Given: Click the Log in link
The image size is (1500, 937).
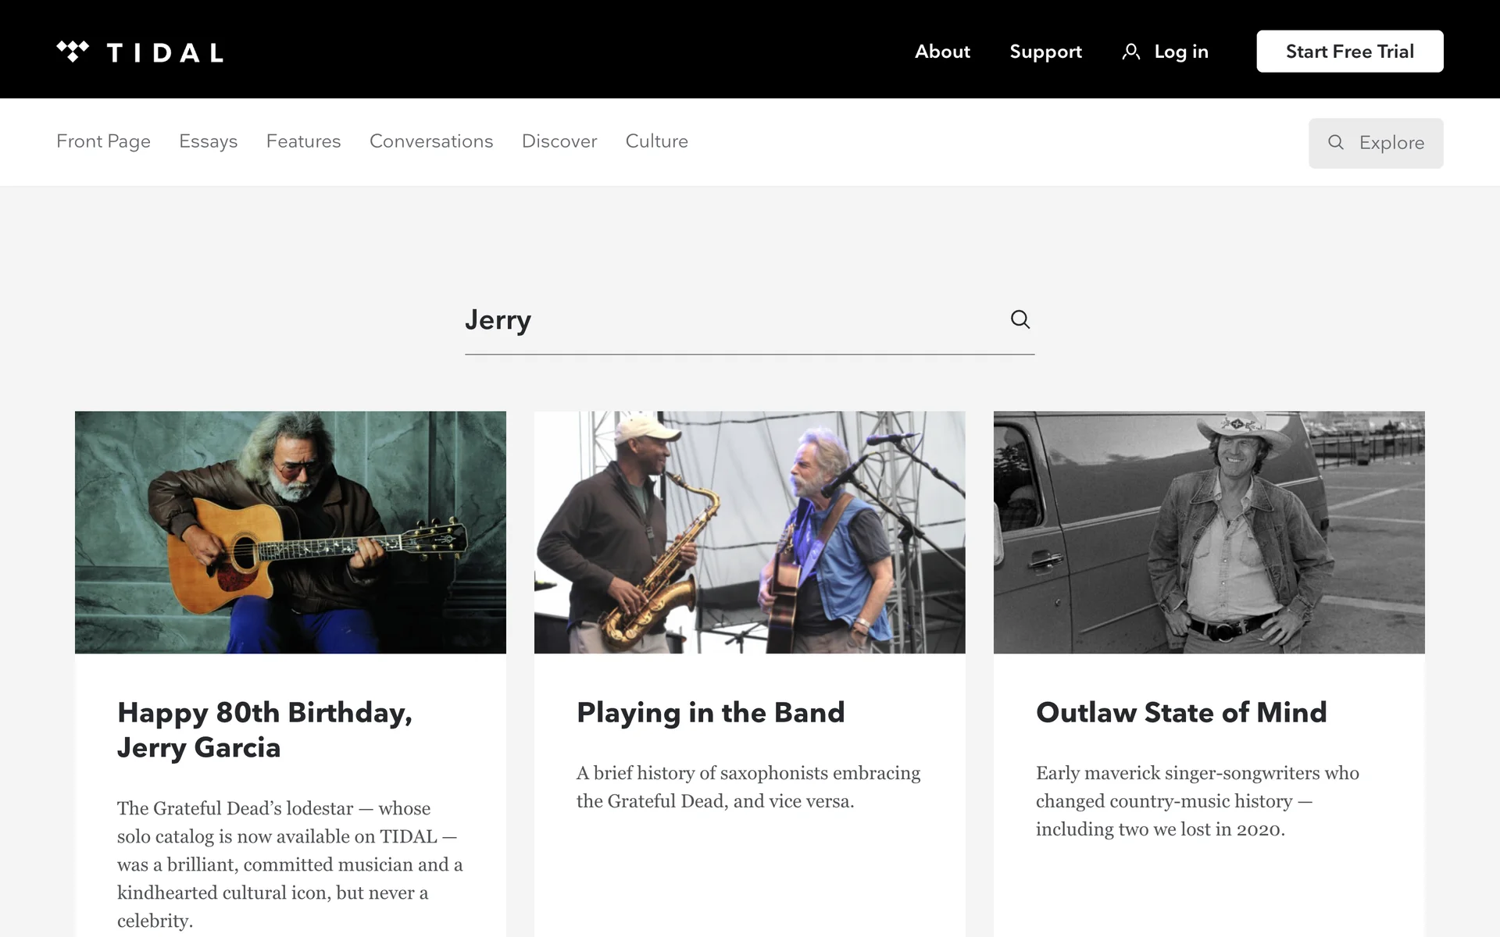Looking at the screenshot, I should (x=1180, y=52).
